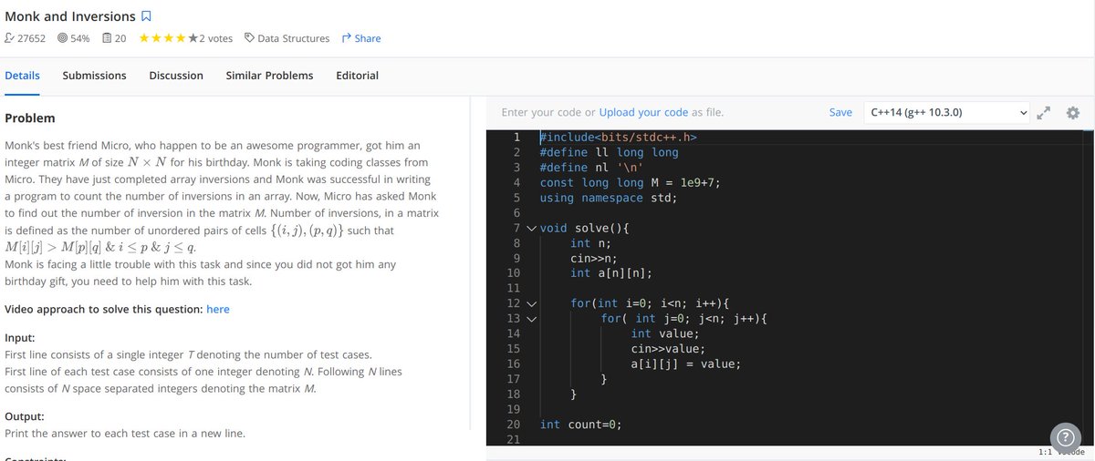1095x461 pixels.
Task: Collapse the inner for loop fold on line 13
Action: [530, 319]
